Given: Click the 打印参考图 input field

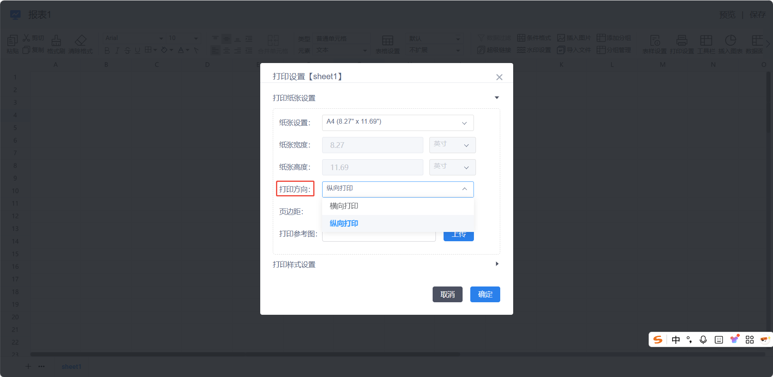Looking at the screenshot, I should pos(378,237).
